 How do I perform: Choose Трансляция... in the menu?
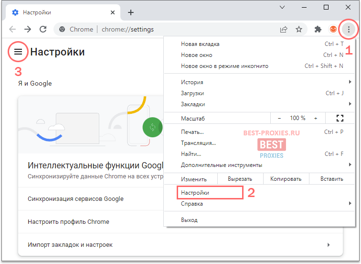[x=259, y=143]
